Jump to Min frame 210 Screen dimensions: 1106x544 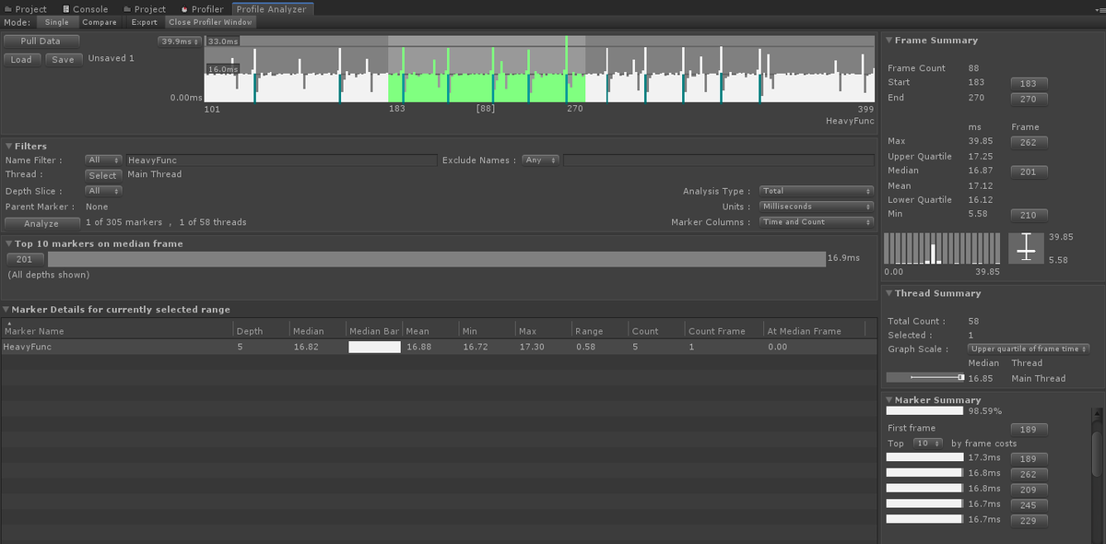coord(1029,215)
